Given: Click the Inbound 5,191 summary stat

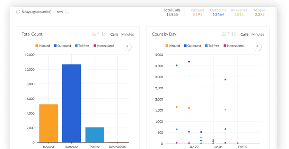Looking at the screenshot, I should pos(198,12).
